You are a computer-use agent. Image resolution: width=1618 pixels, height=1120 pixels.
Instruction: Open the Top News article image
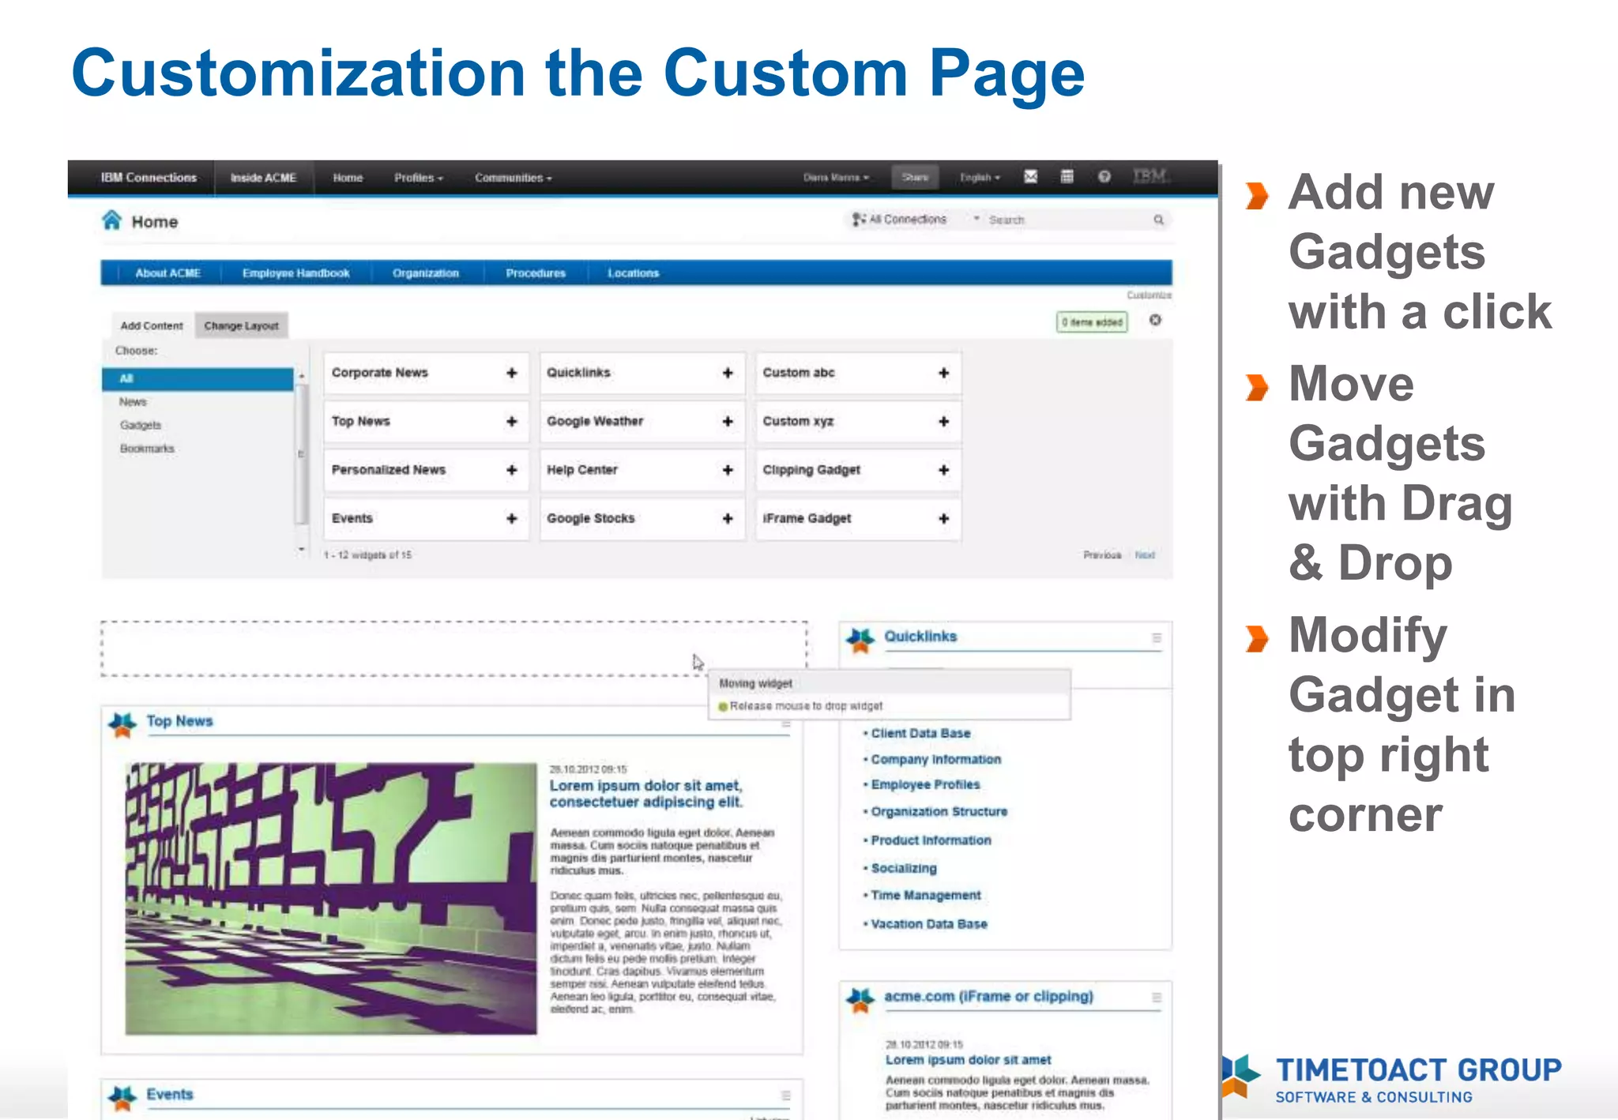[x=331, y=899]
